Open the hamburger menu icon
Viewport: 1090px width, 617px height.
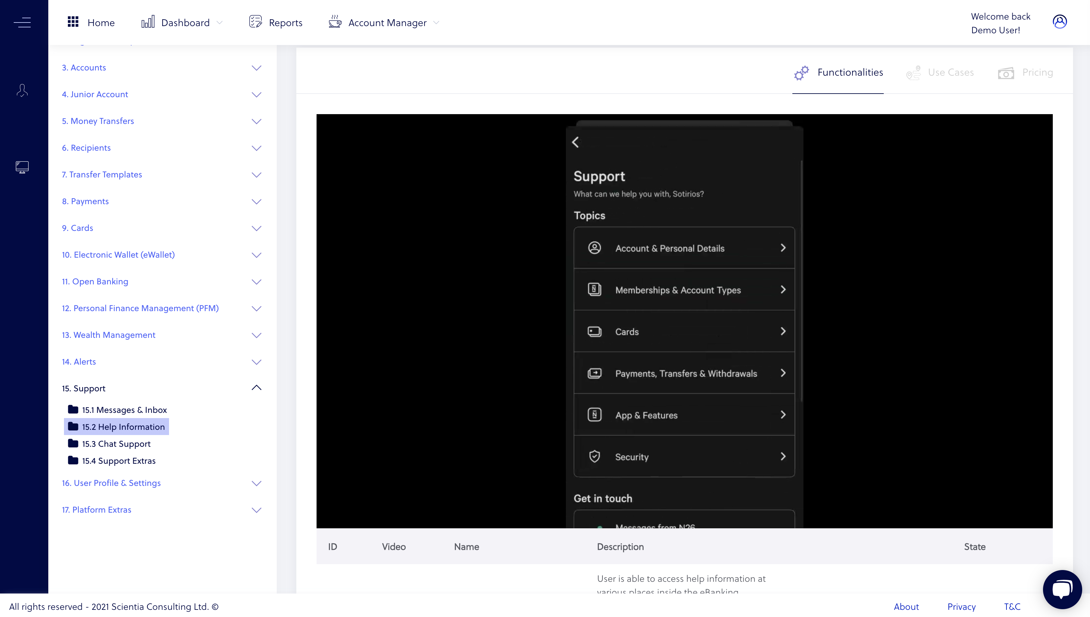(22, 23)
